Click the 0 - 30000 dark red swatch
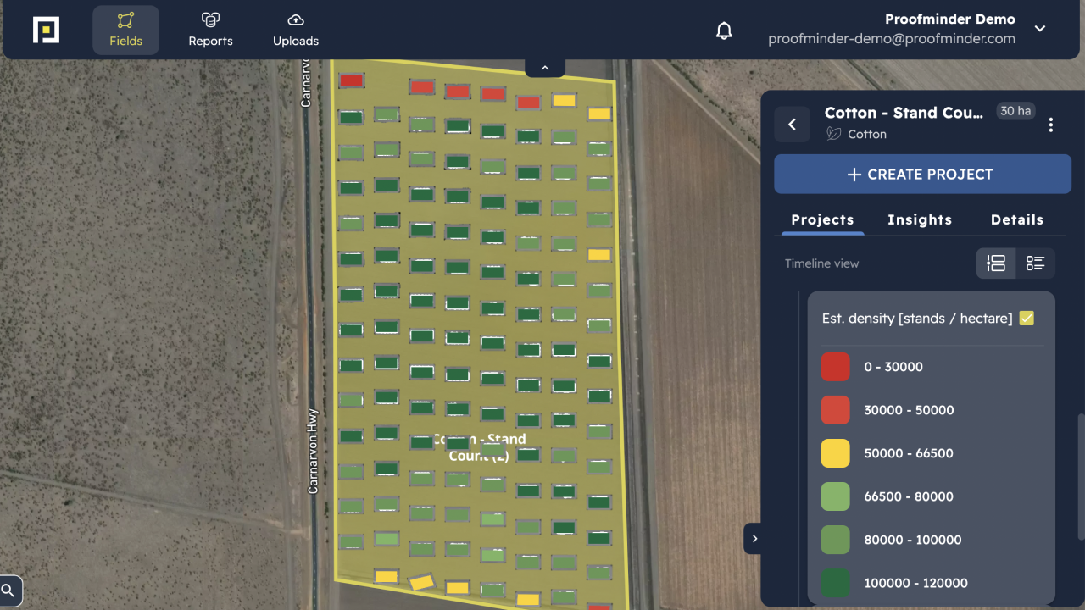1085x610 pixels. click(x=836, y=367)
